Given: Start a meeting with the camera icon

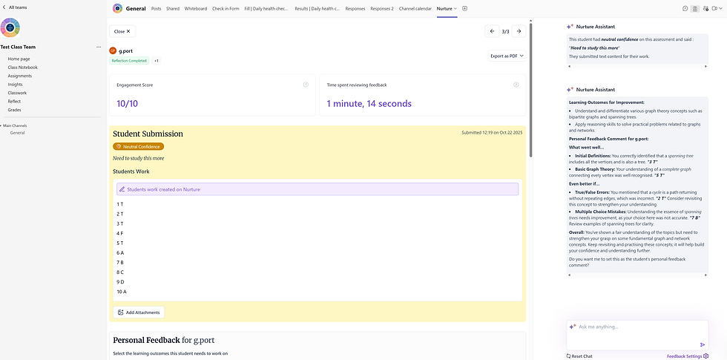Looking at the screenshot, I should pyautogui.click(x=714, y=8).
